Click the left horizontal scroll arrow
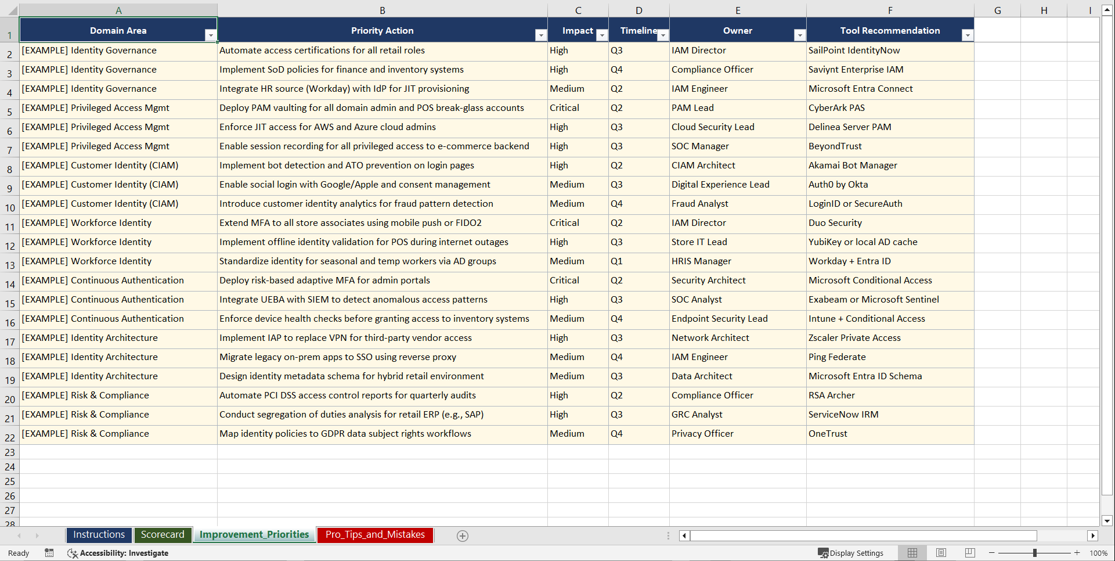The height and width of the screenshot is (561, 1115). pyautogui.click(x=683, y=535)
